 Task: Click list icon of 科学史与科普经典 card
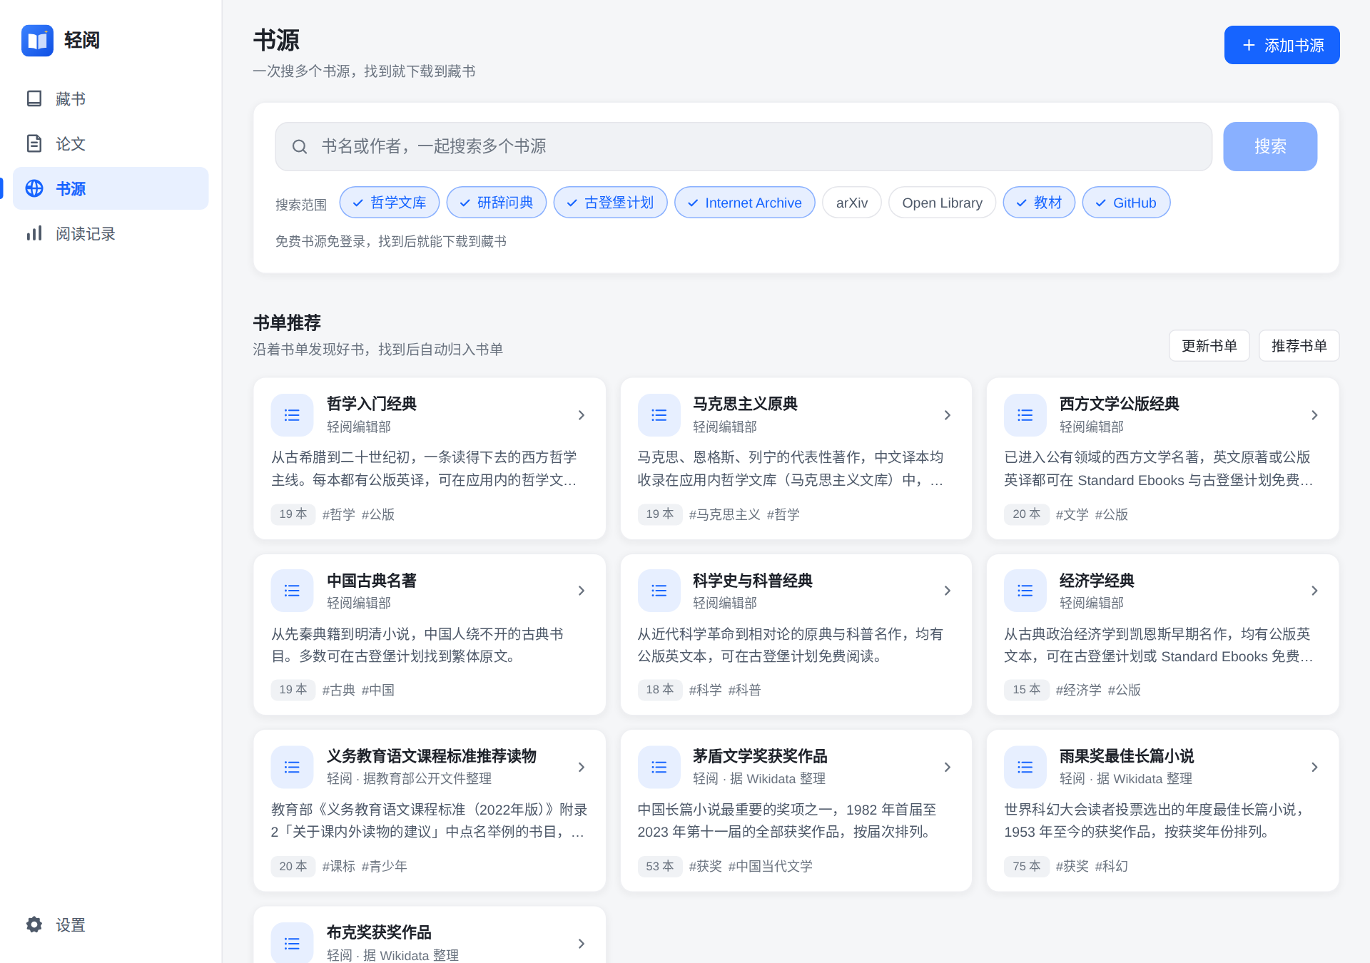click(x=659, y=591)
